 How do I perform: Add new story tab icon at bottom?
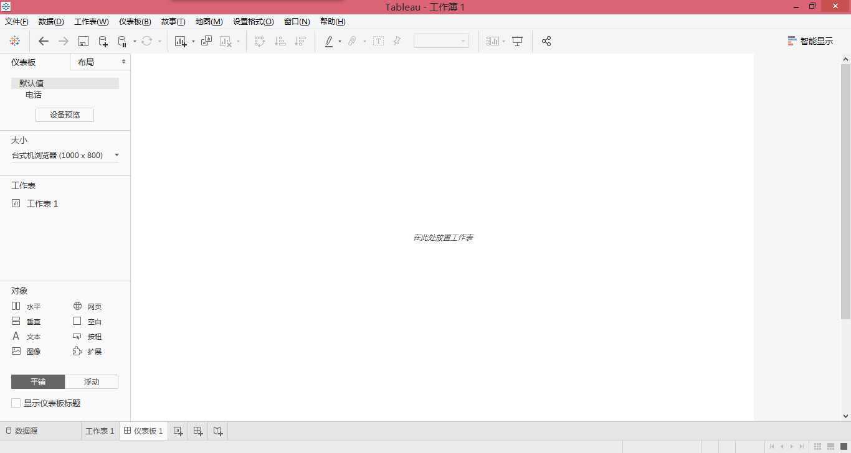218,431
